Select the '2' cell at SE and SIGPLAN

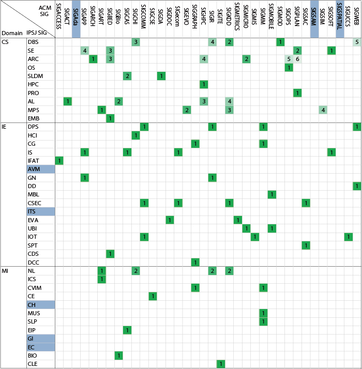click(297, 51)
